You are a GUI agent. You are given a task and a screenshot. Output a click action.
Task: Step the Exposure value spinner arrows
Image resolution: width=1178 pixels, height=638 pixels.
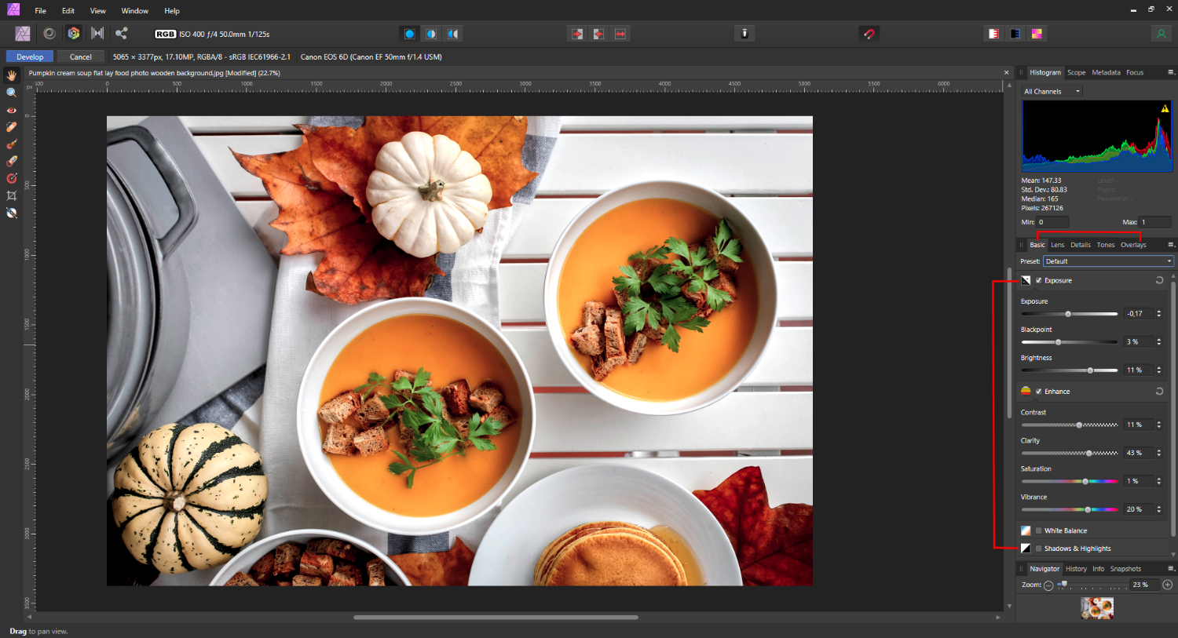[1158, 314]
